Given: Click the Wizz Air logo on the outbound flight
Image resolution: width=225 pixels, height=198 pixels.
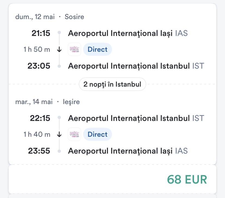Looking at the screenshot, I should coord(74,50).
